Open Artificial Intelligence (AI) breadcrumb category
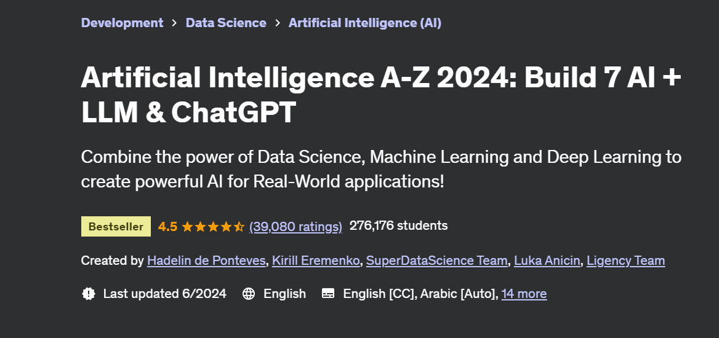This screenshot has width=719, height=338. click(x=365, y=23)
